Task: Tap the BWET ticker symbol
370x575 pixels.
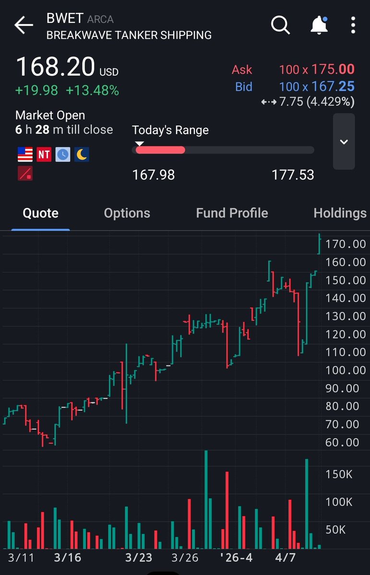Action: (x=65, y=19)
